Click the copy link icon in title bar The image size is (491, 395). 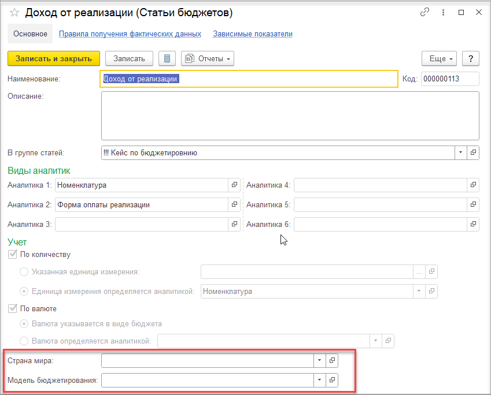pyautogui.click(x=426, y=12)
